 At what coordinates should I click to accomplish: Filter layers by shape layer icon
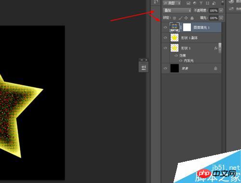[207, 3]
